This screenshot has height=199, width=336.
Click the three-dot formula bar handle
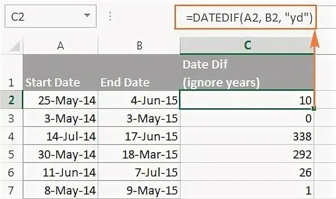(x=110, y=16)
